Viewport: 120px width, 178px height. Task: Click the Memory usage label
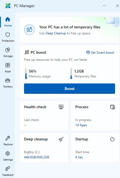(40, 76)
